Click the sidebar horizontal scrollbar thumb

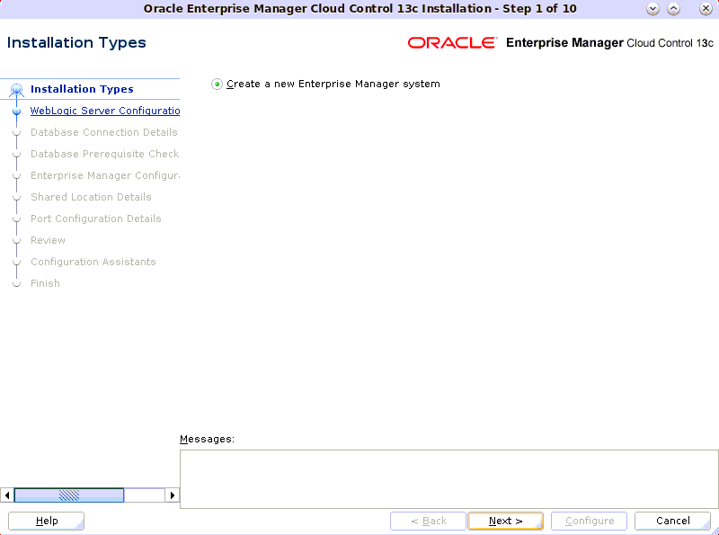point(69,495)
